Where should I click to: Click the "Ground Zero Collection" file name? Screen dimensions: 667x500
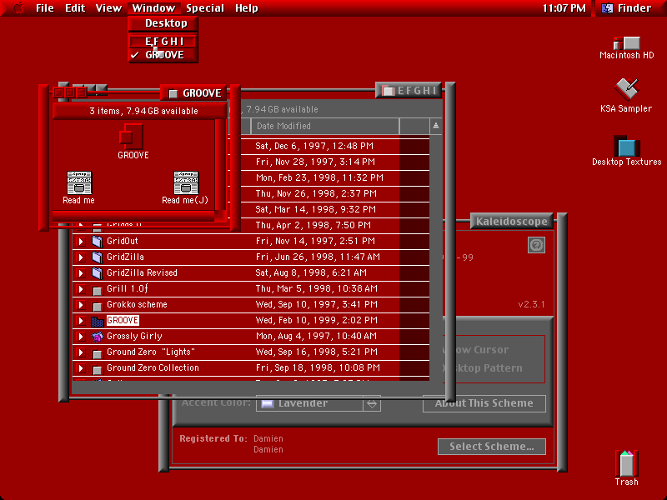[x=153, y=367]
